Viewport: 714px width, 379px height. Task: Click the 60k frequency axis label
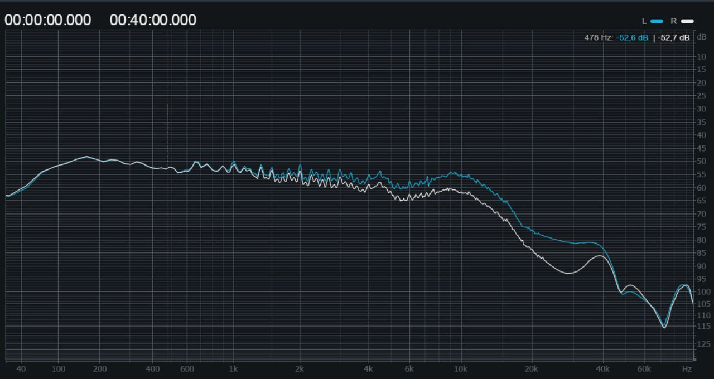tap(644, 369)
